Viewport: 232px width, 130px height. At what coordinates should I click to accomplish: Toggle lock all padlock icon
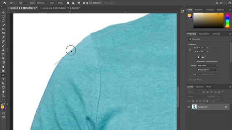[x=207, y=101]
